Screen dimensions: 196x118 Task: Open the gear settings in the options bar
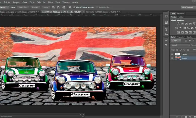[x=70, y=7]
